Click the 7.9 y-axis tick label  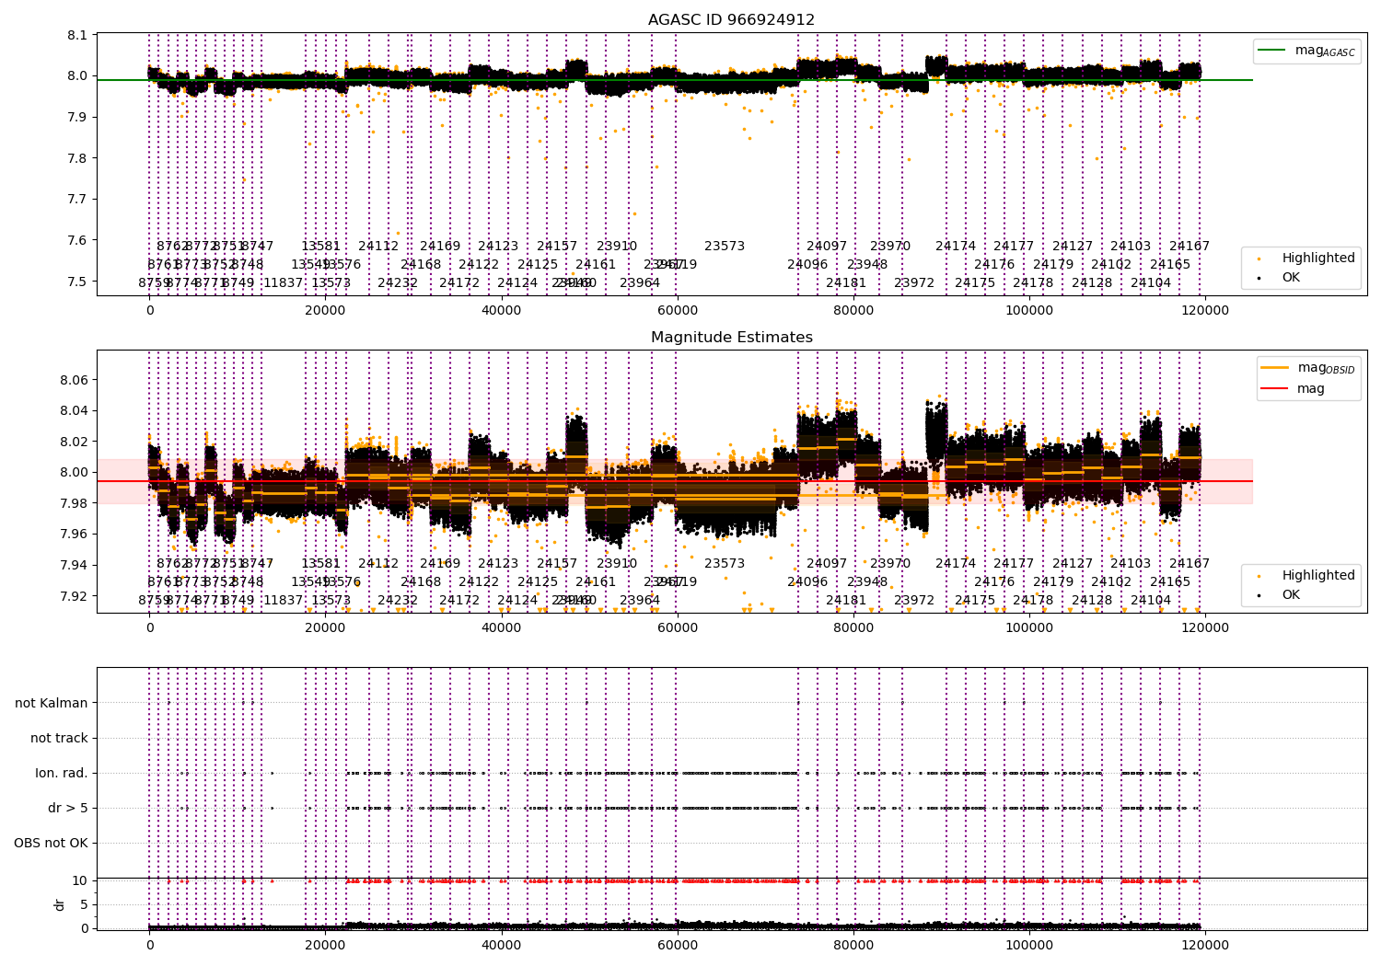(x=78, y=117)
